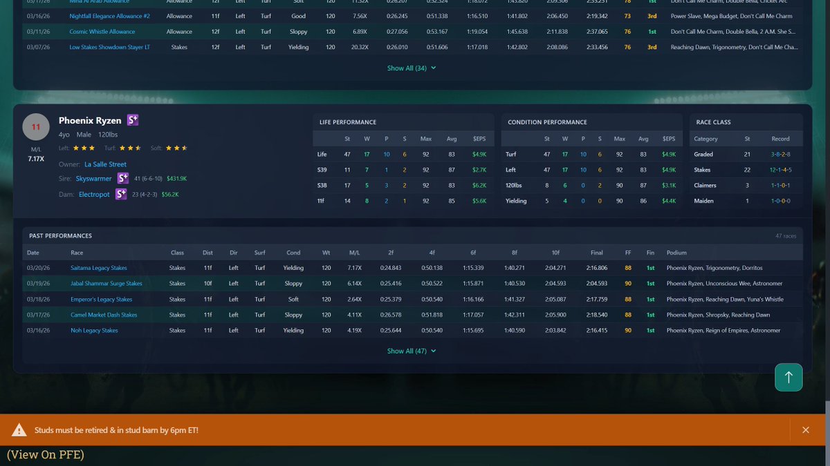Expand Show All (34) races
The image size is (830, 466).
click(x=412, y=68)
